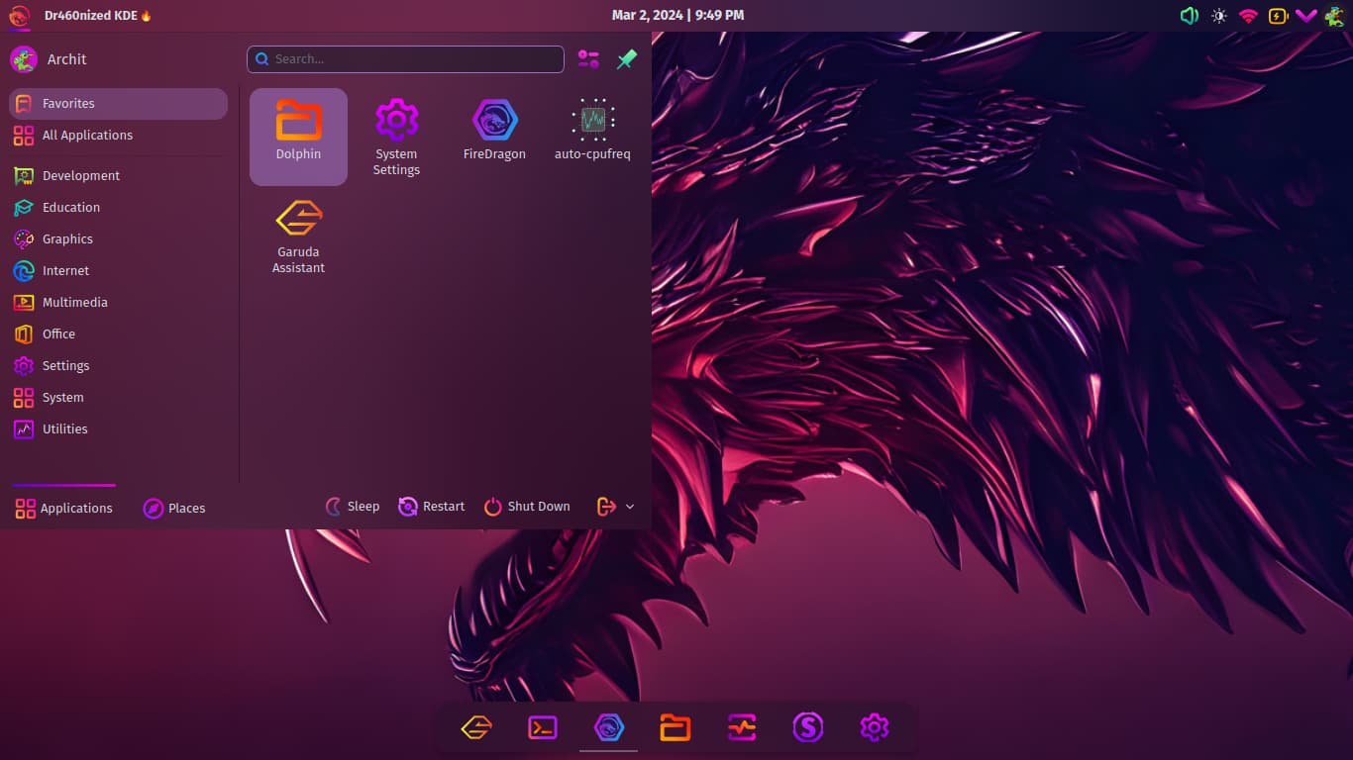The width and height of the screenshot is (1353, 760).
Task: Expand hidden system tray icons chevron
Action: (1306, 16)
